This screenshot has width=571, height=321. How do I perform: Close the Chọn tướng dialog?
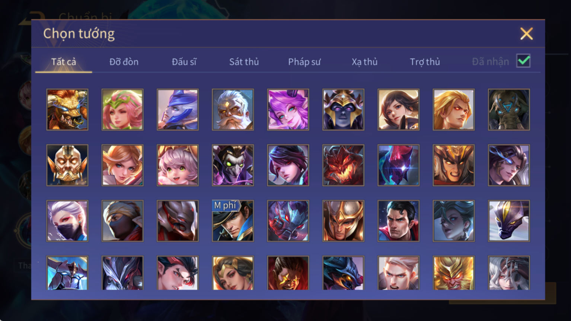(x=526, y=34)
